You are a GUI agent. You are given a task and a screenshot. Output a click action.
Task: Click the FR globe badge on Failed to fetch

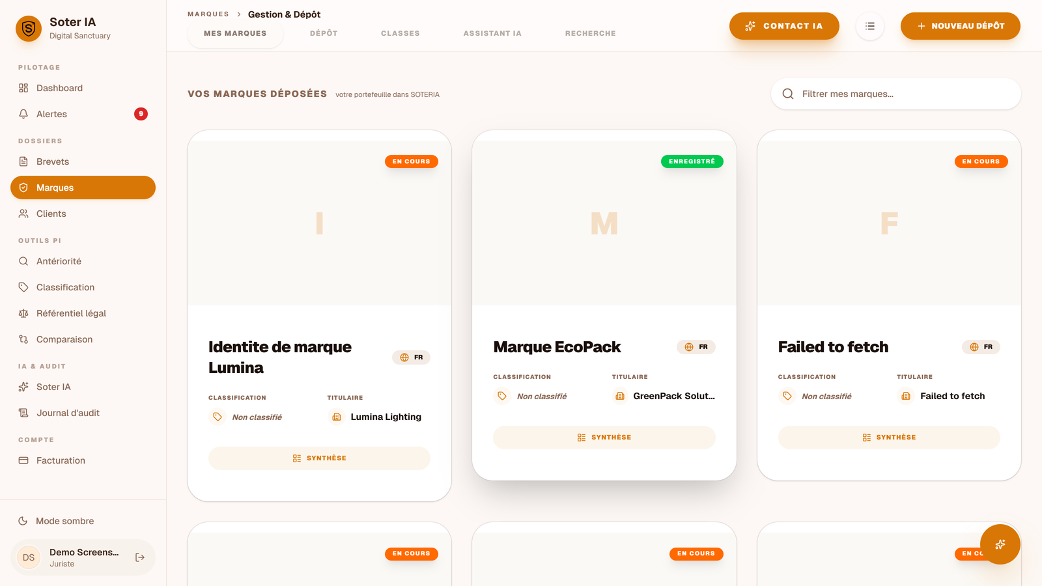coord(981,347)
